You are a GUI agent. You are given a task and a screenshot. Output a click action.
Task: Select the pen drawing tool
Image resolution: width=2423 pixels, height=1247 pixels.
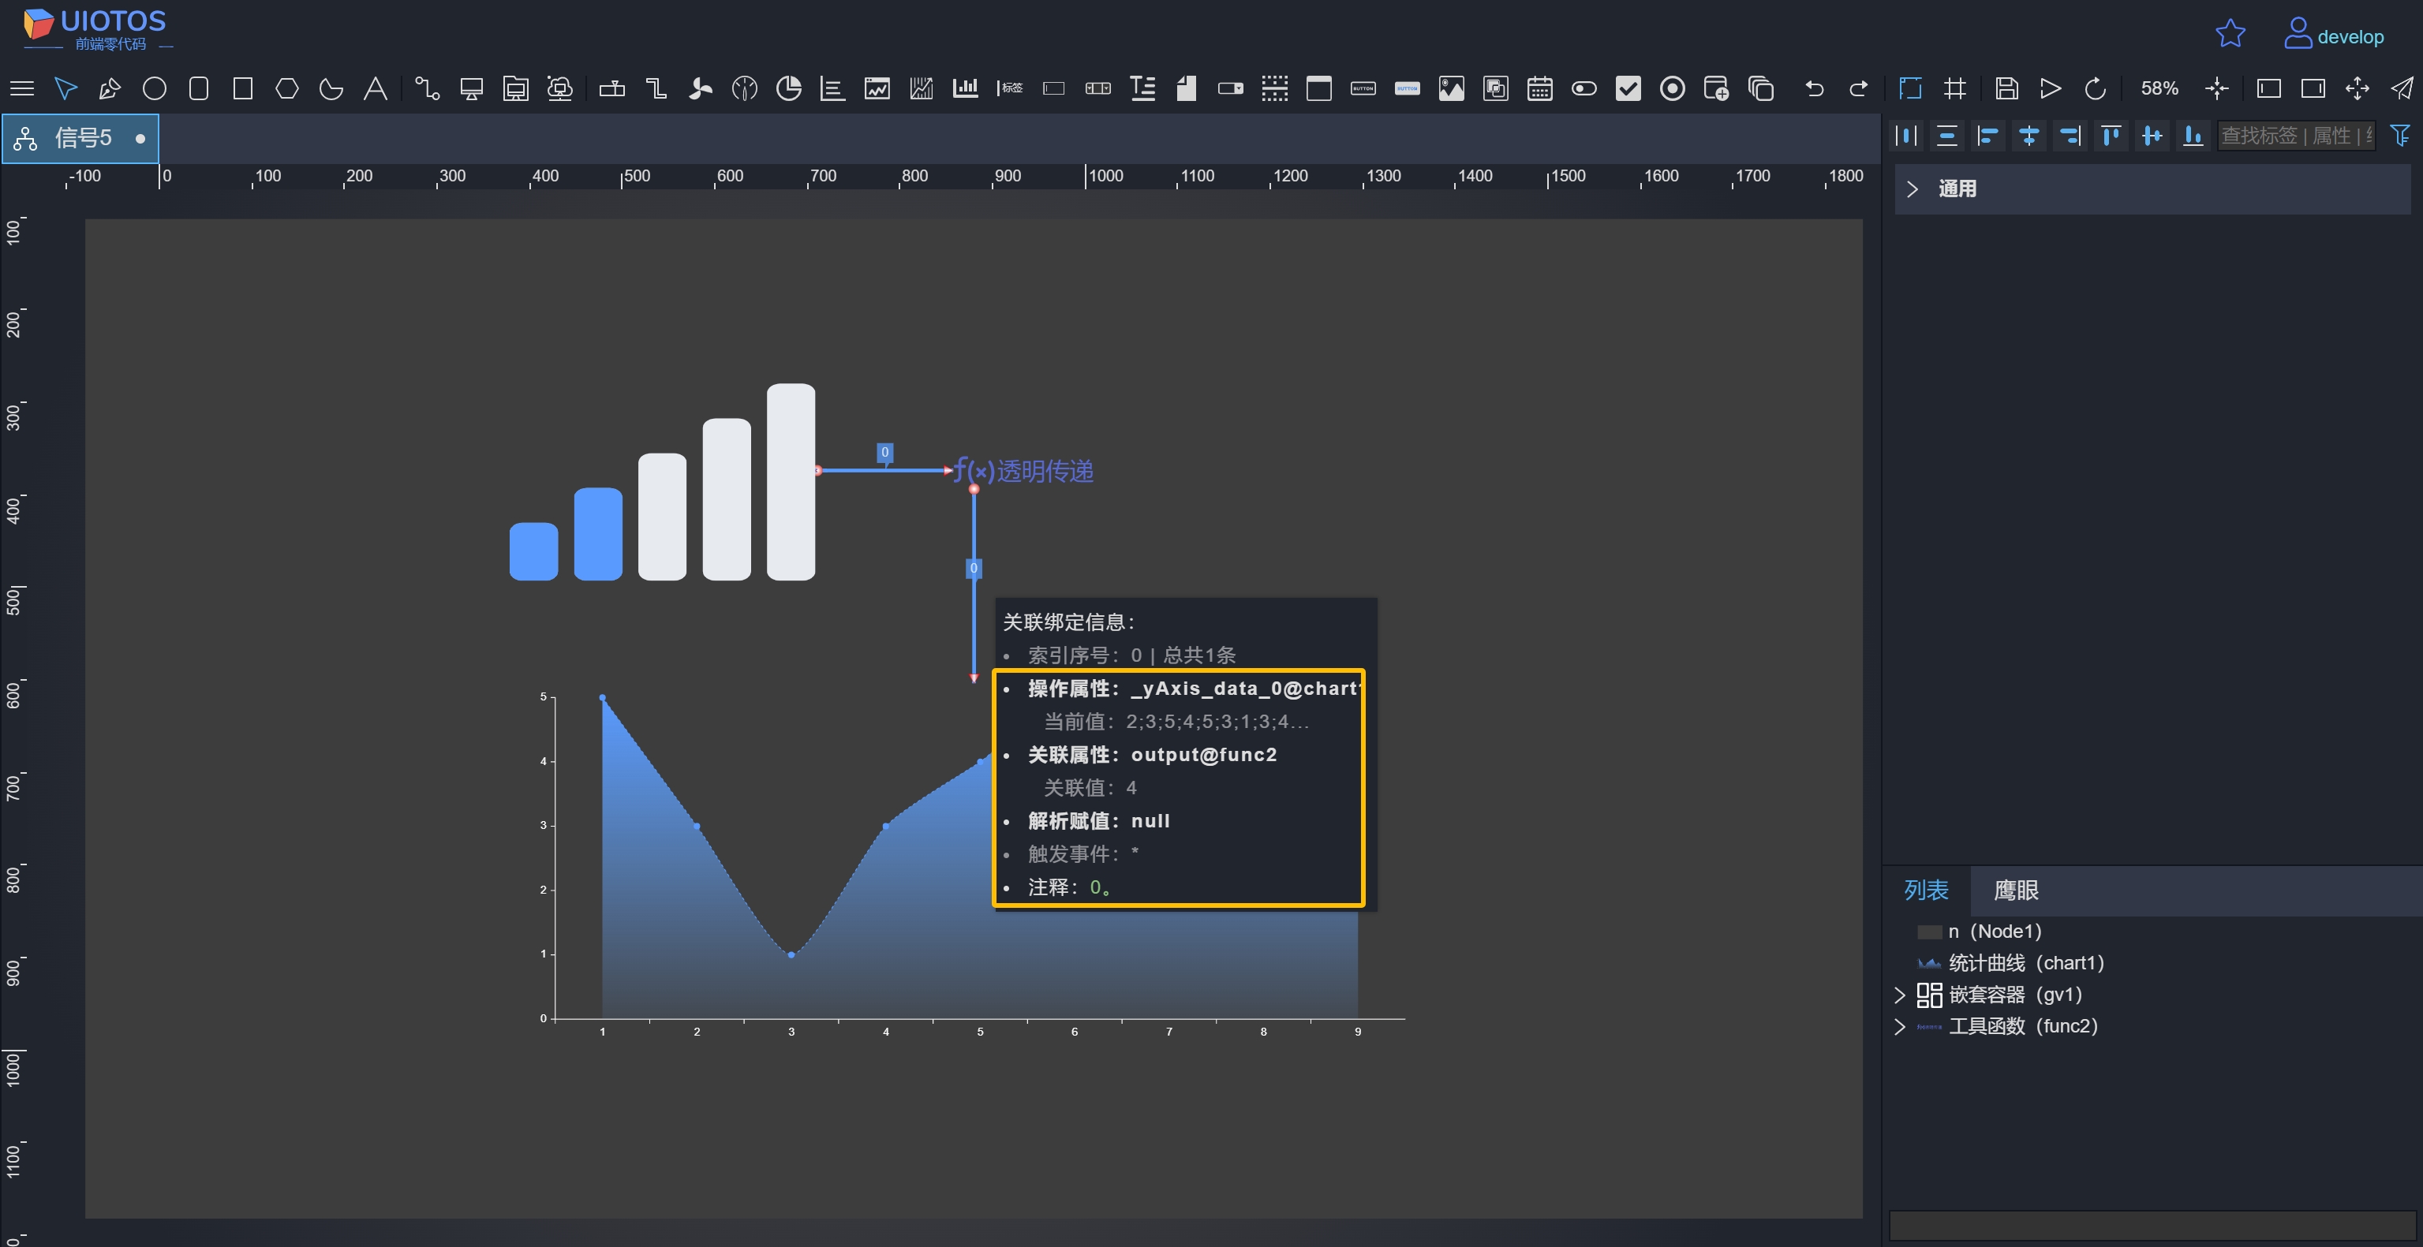pos(110,88)
